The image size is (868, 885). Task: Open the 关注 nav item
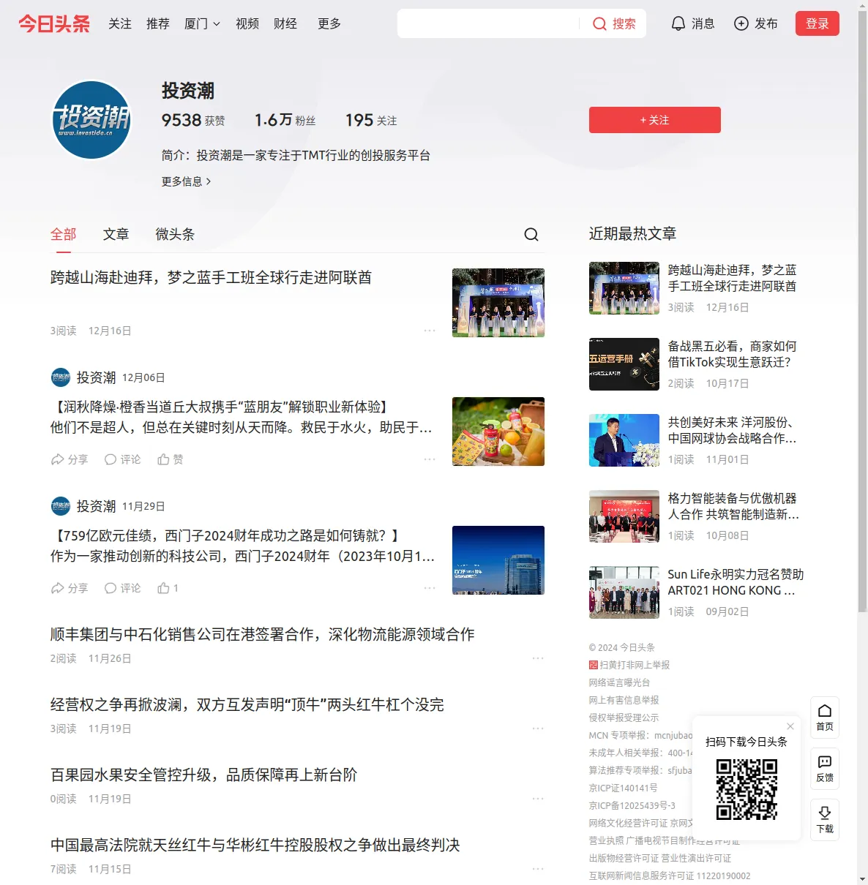point(120,23)
